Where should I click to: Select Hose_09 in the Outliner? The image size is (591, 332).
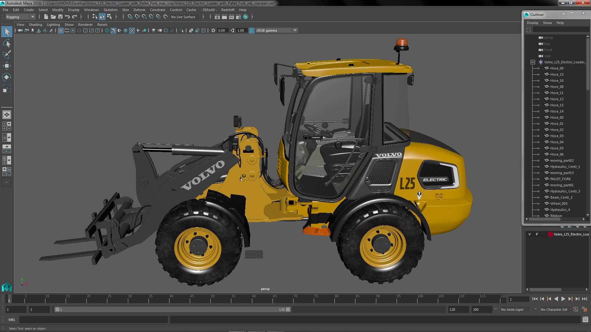tap(557, 68)
